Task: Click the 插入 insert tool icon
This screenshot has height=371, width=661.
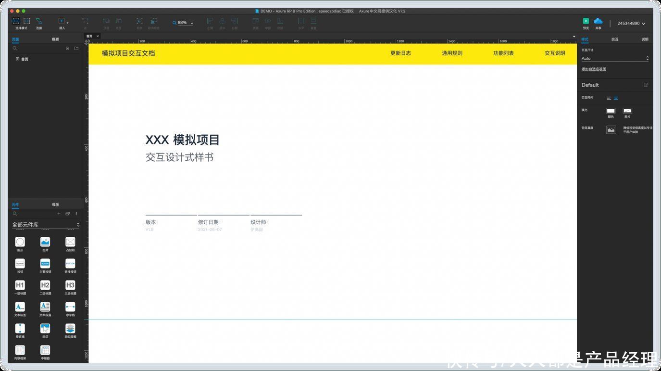Action: 61,21
